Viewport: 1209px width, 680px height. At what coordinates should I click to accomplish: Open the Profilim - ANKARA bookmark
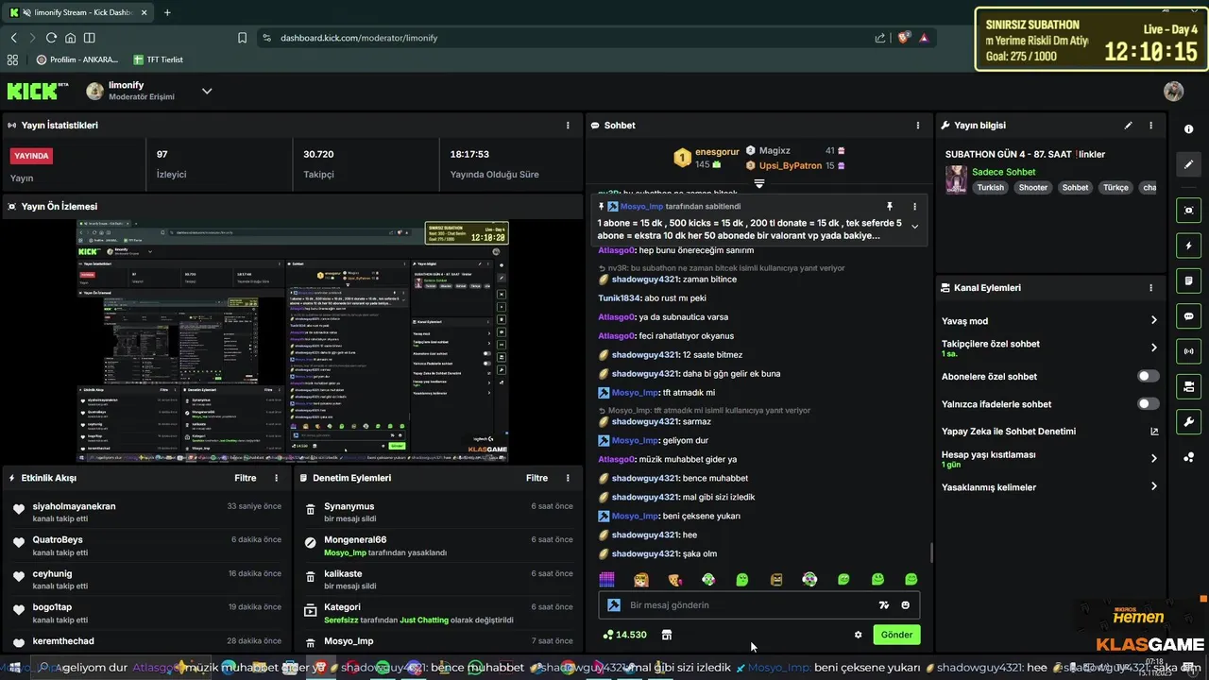tap(77, 59)
